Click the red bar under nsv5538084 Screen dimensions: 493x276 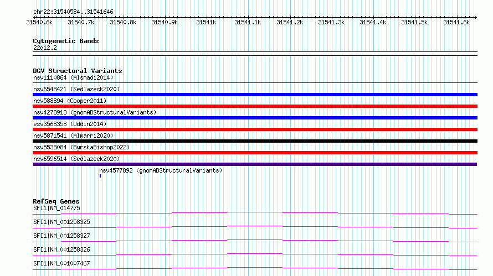point(255,153)
